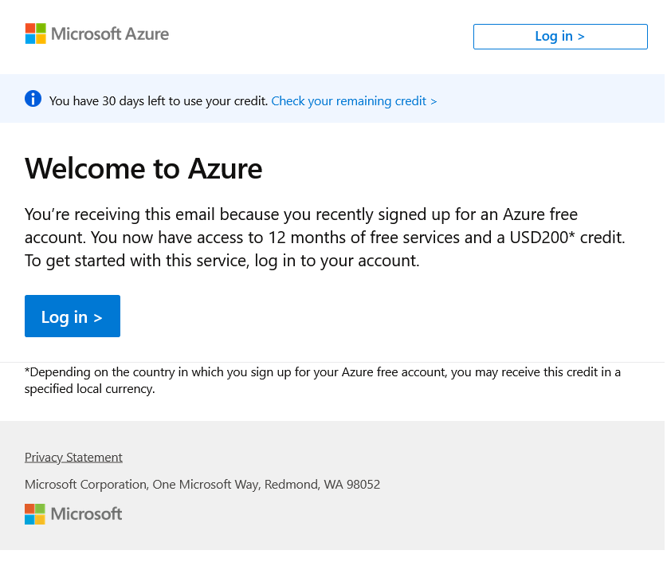Image resolution: width=667 pixels, height=562 pixels.
Task: Click the blue info icon in the banner
Action: pos(33,99)
